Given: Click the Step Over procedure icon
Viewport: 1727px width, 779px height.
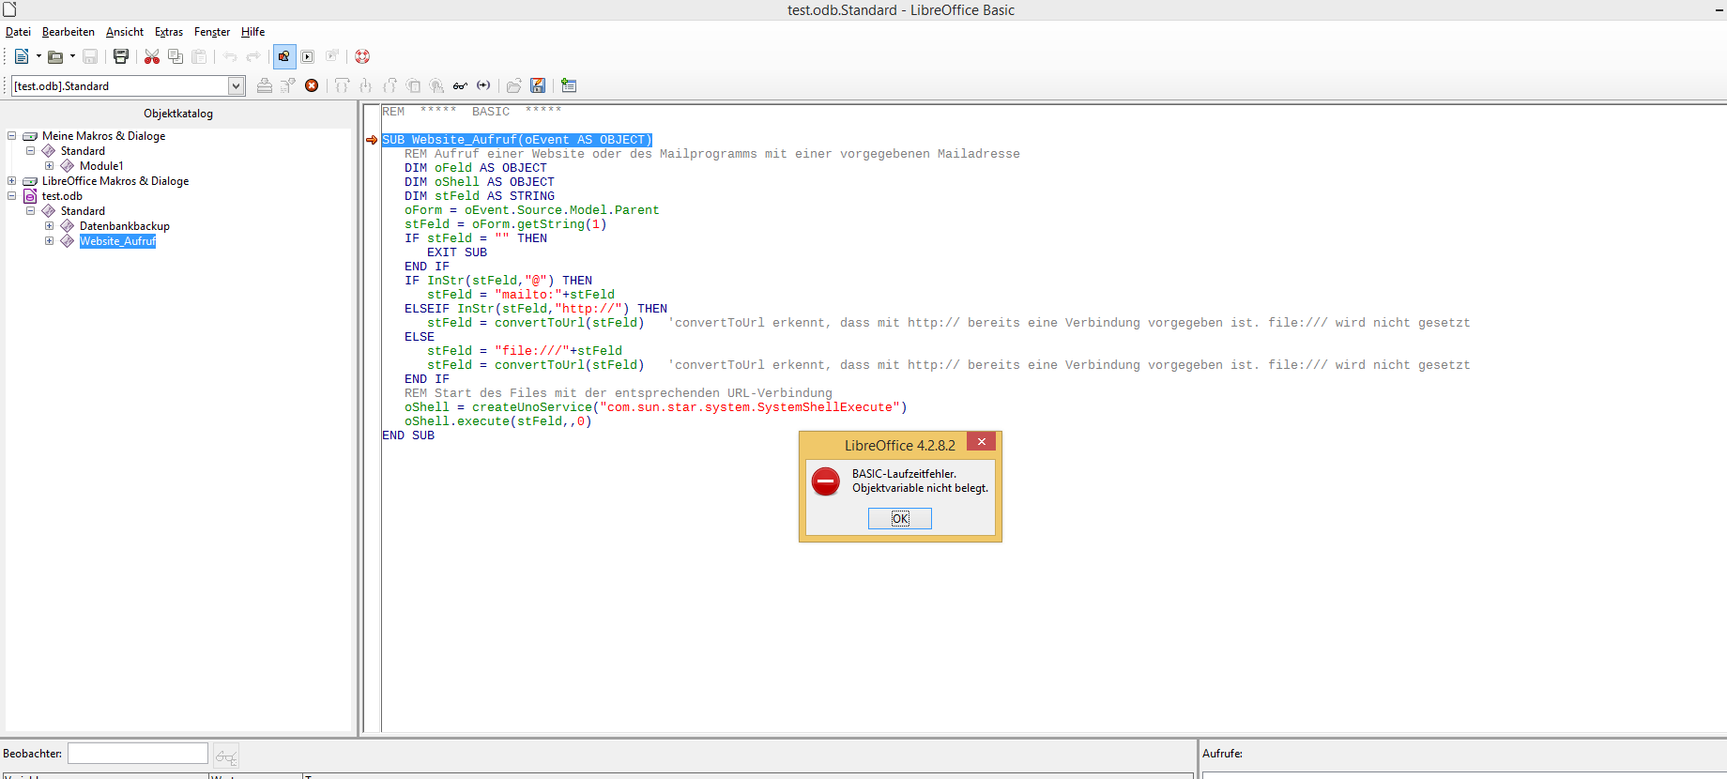Looking at the screenshot, I should tap(343, 85).
